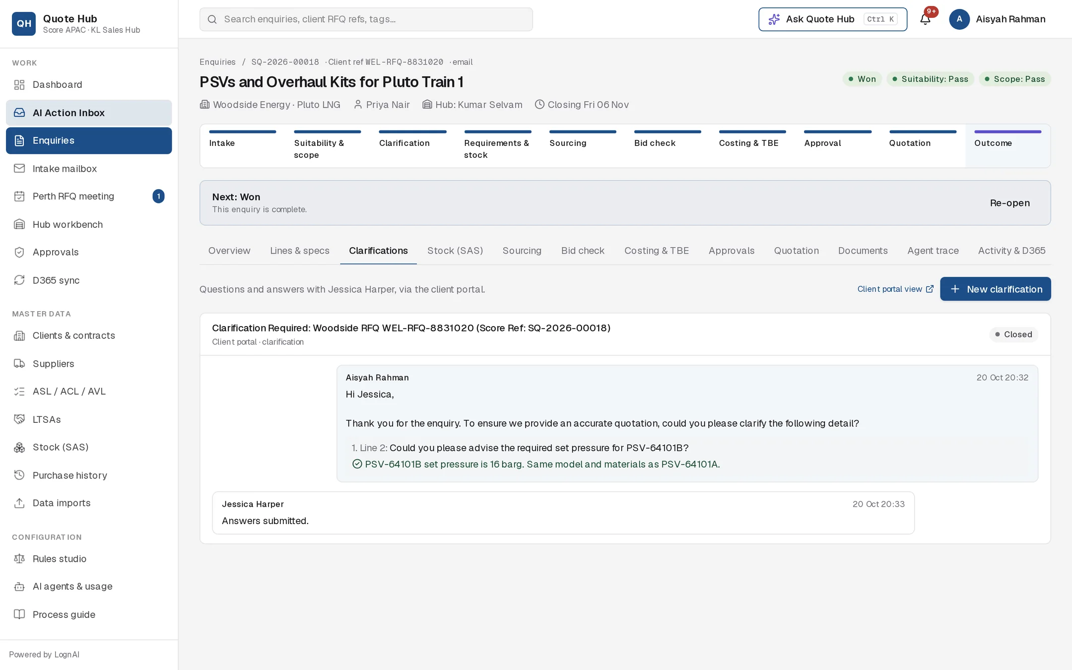
Task: Select the Intake stage step
Action: pyautogui.click(x=242, y=146)
